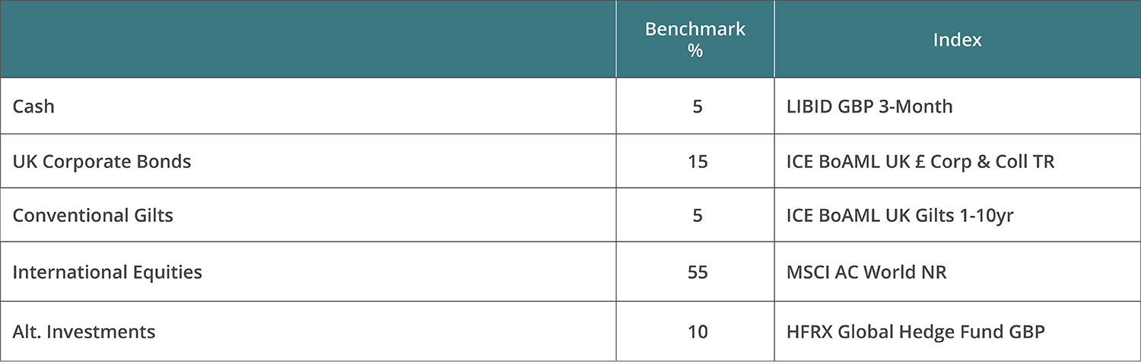Screen dimensions: 1141x364
Task: Select the Conventional Gilts label
Action: (x=93, y=216)
